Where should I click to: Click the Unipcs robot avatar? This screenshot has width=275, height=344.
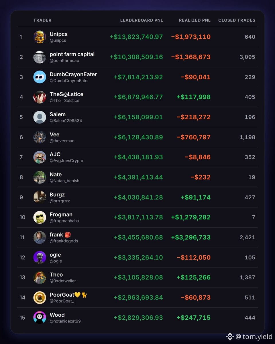click(x=40, y=37)
